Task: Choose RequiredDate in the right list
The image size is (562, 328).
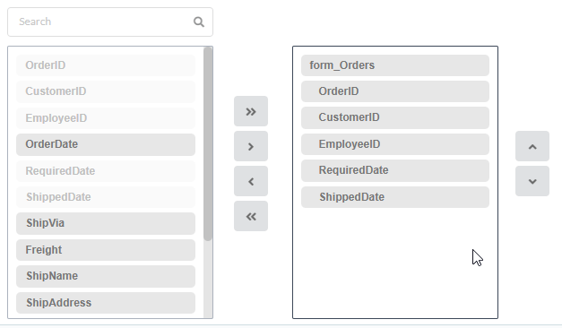Action: point(395,170)
